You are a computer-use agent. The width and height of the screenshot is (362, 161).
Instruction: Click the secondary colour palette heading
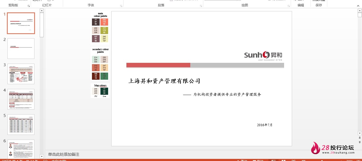tap(100, 51)
